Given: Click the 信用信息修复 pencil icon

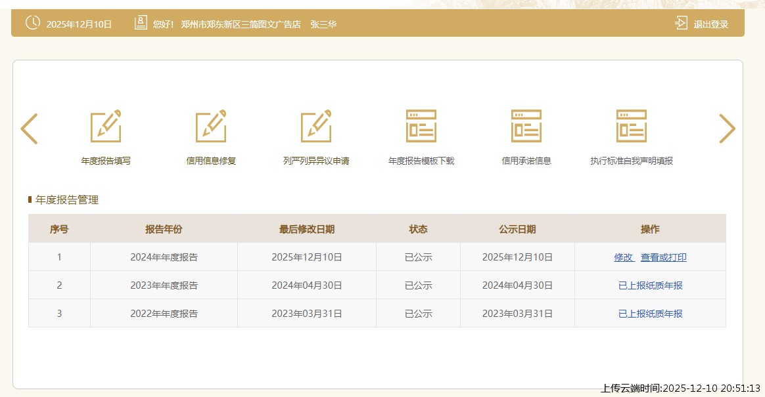Looking at the screenshot, I should click(x=211, y=126).
